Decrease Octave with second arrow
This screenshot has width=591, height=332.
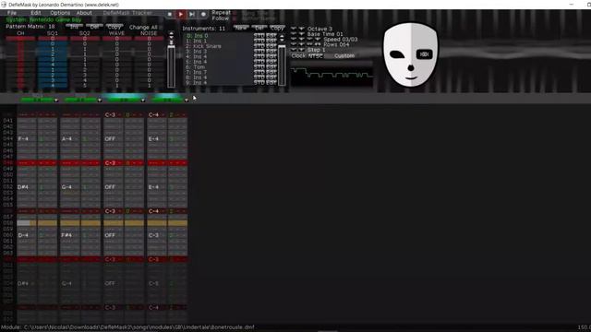(302, 29)
